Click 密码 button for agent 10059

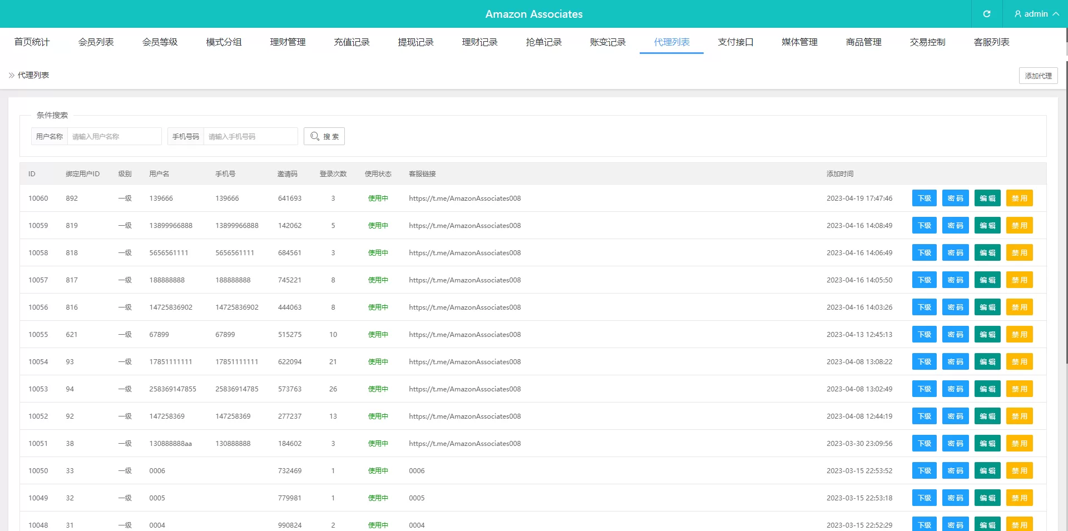click(955, 226)
